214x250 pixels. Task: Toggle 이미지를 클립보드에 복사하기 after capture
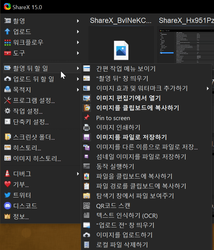[x=146, y=108]
